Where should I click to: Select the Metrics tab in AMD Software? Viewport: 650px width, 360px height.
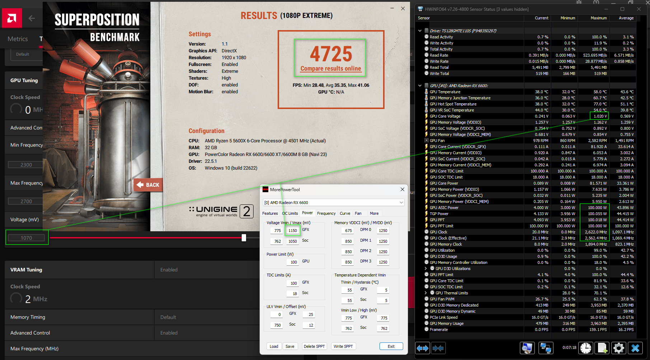(x=18, y=39)
